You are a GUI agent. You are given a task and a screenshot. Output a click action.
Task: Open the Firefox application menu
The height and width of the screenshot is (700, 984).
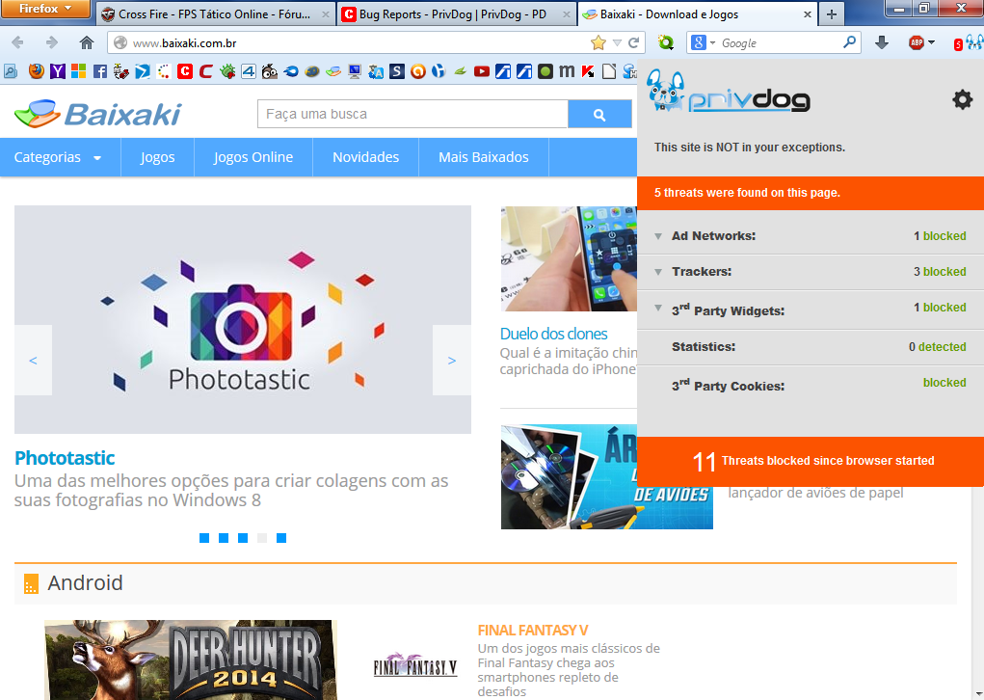point(44,9)
